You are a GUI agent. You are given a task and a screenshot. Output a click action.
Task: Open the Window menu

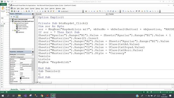[58, 8]
